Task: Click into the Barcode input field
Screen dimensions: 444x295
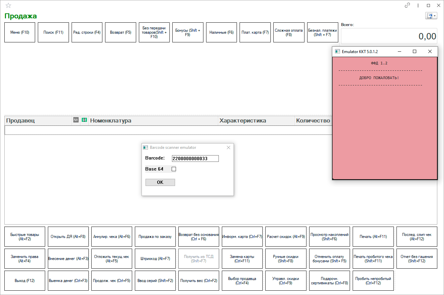Action: pyautogui.click(x=195, y=159)
